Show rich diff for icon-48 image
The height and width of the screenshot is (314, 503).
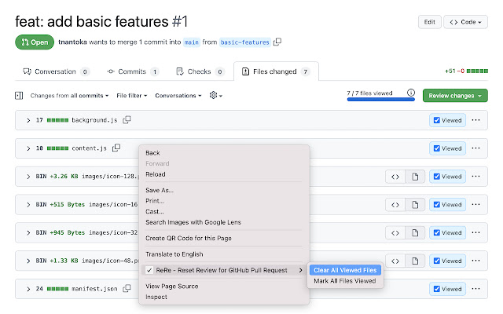coord(415,261)
